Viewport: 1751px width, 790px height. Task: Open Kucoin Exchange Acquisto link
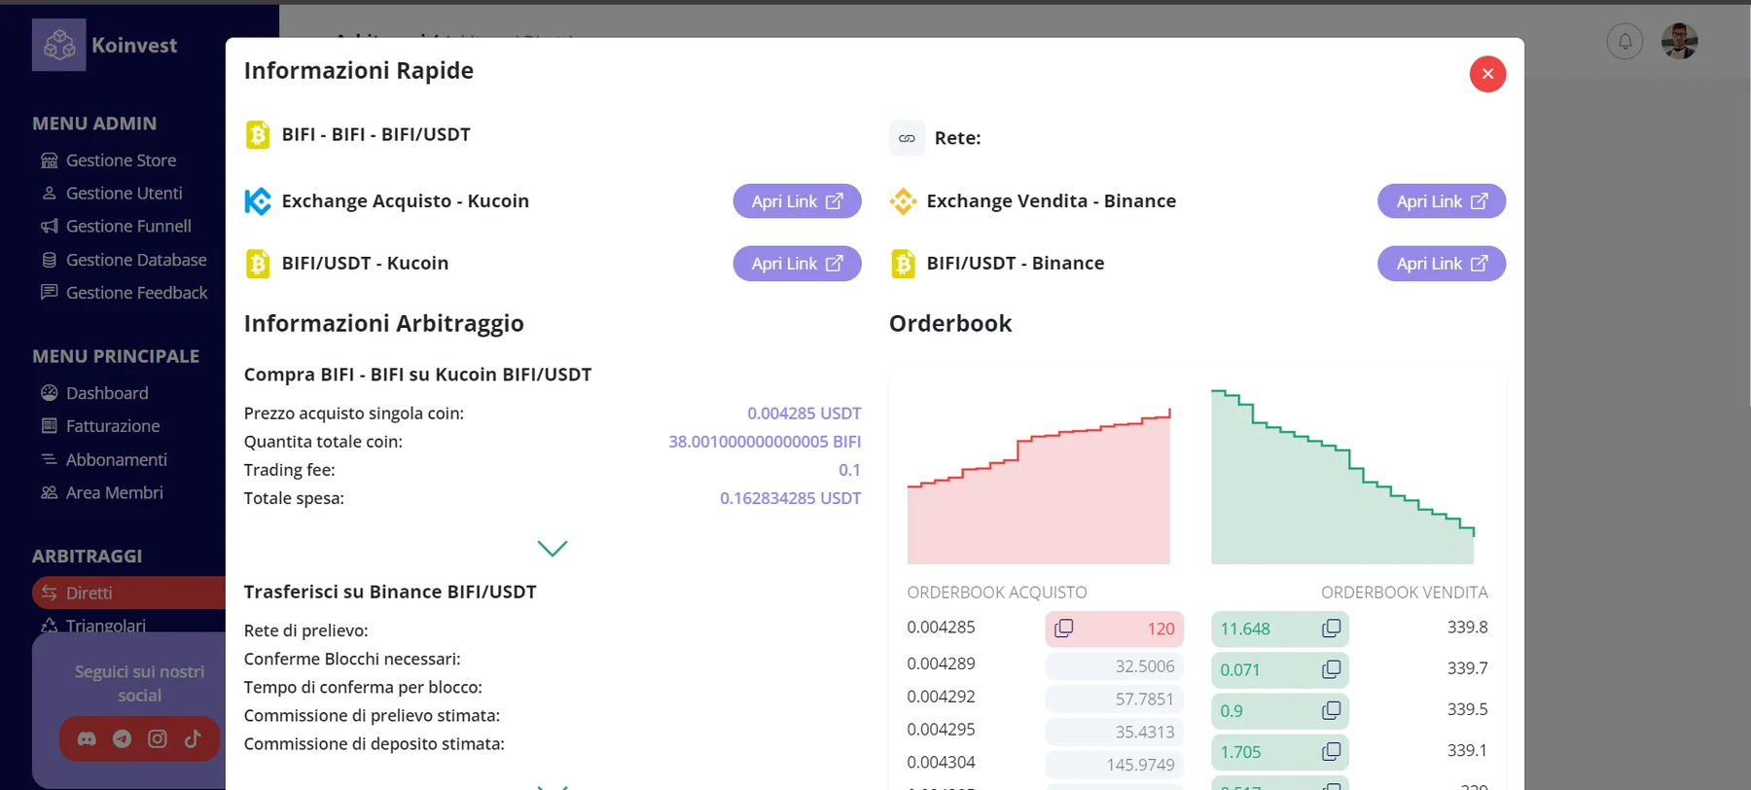(x=797, y=201)
